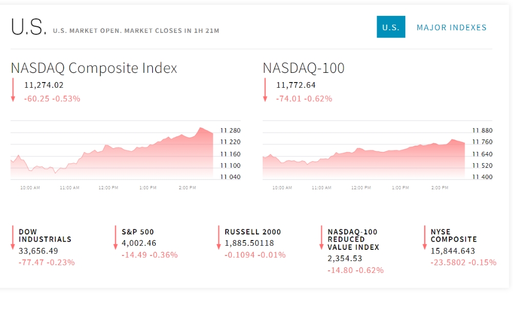Select the U.S. tab
The image size is (513, 316).
click(390, 27)
